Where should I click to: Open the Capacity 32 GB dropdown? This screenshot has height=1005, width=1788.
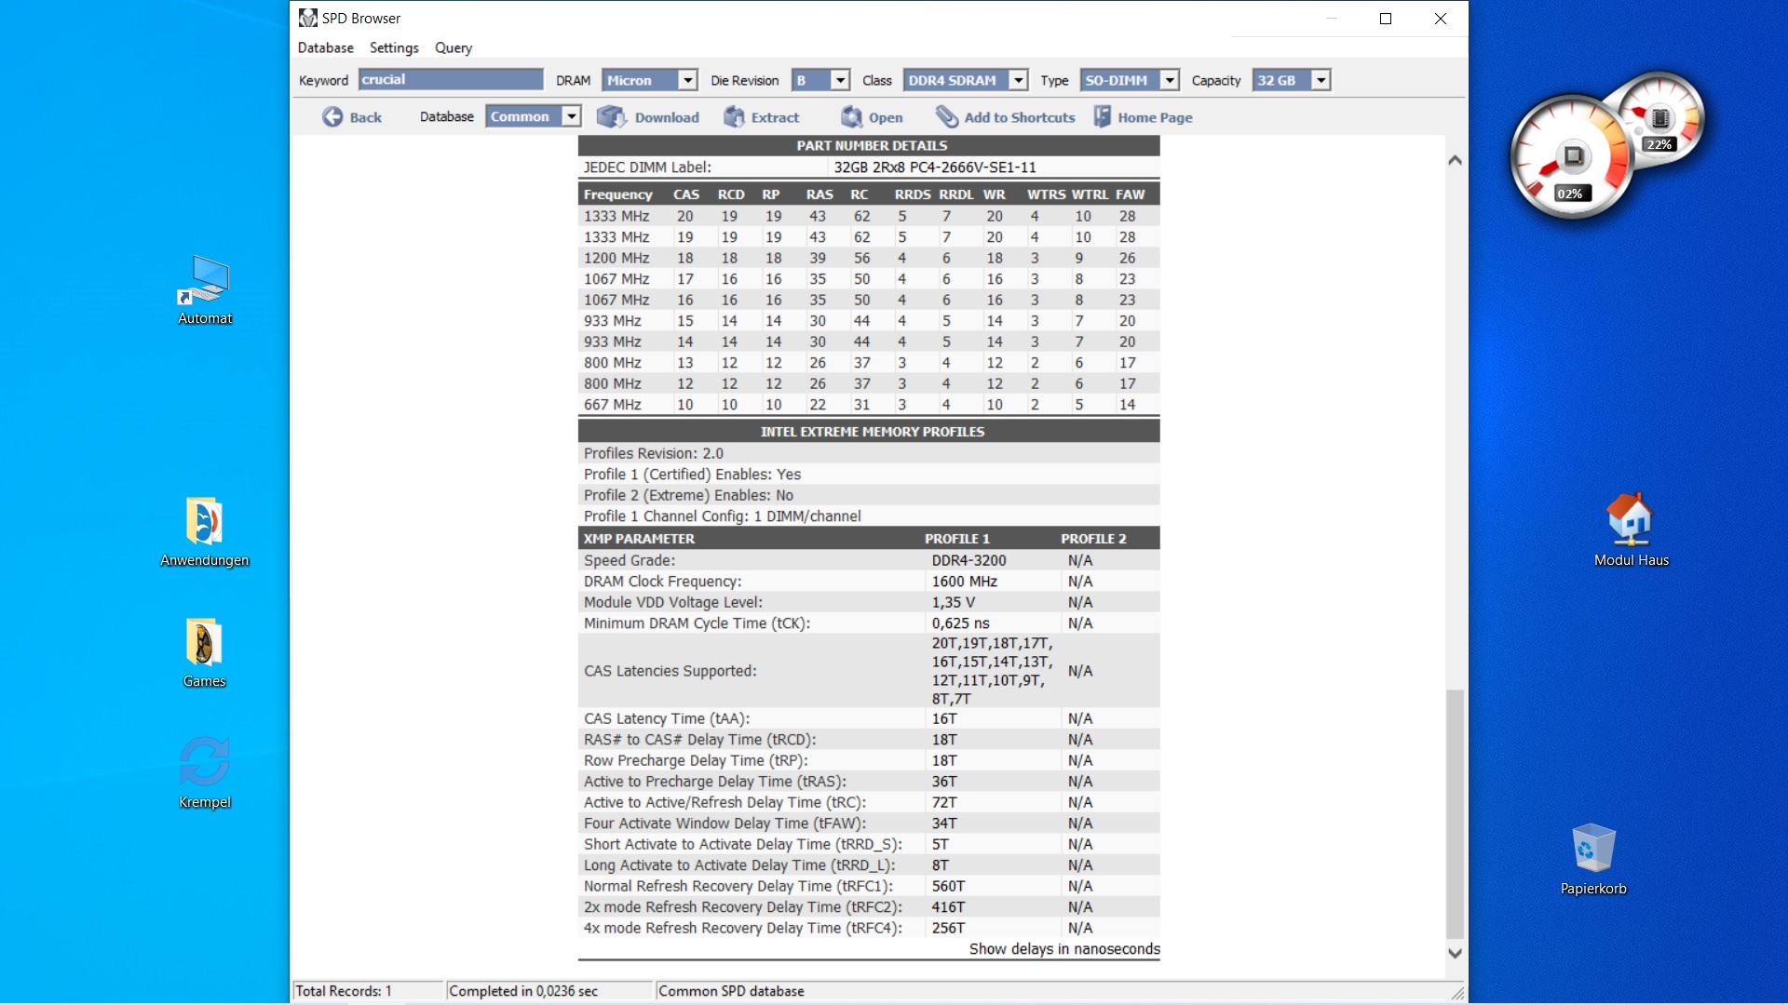(x=1320, y=80)
